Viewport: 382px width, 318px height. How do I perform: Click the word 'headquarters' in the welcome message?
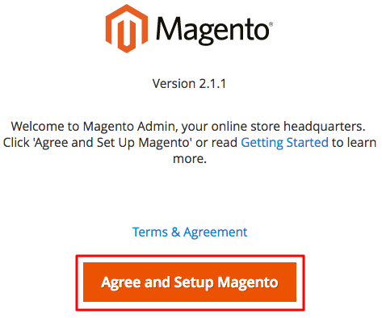click(x=325, y=127)
